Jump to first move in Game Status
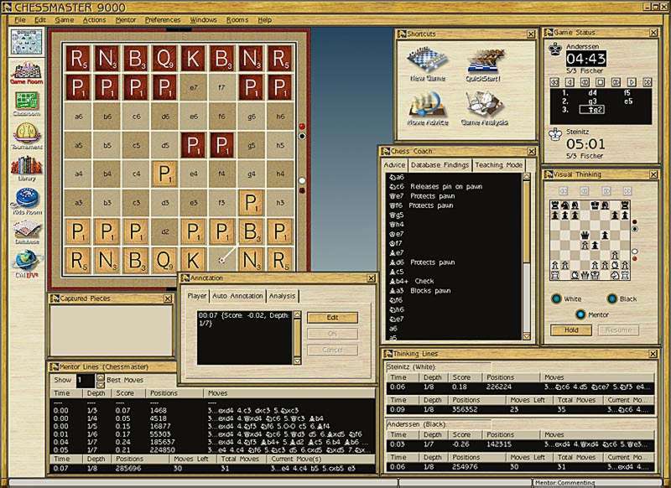This screenshot has height=488, width=671. point(554,81)
